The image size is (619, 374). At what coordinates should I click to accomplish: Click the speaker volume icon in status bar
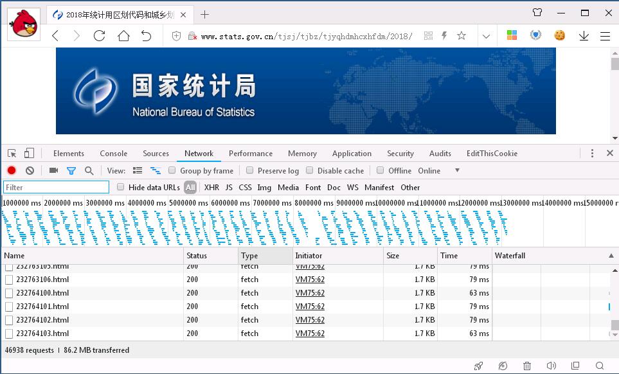[551, 366]
